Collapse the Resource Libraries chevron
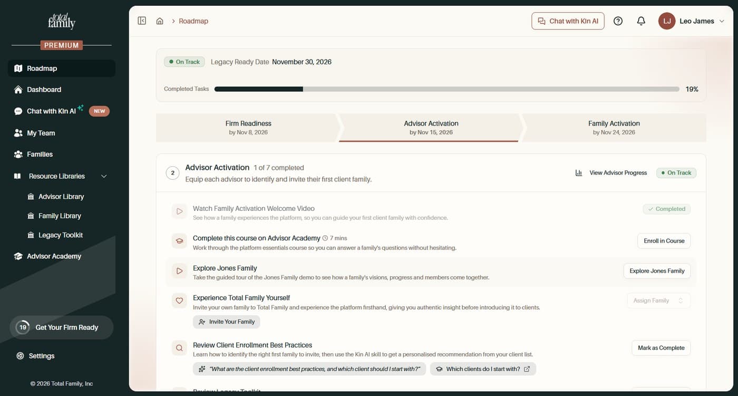 point(104,176)
